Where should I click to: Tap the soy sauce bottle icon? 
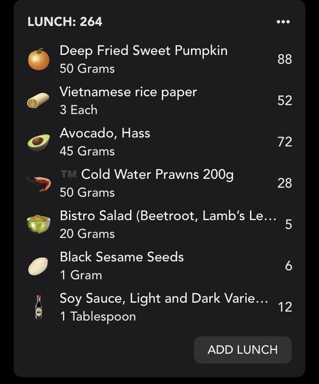(x=38, y=307)
